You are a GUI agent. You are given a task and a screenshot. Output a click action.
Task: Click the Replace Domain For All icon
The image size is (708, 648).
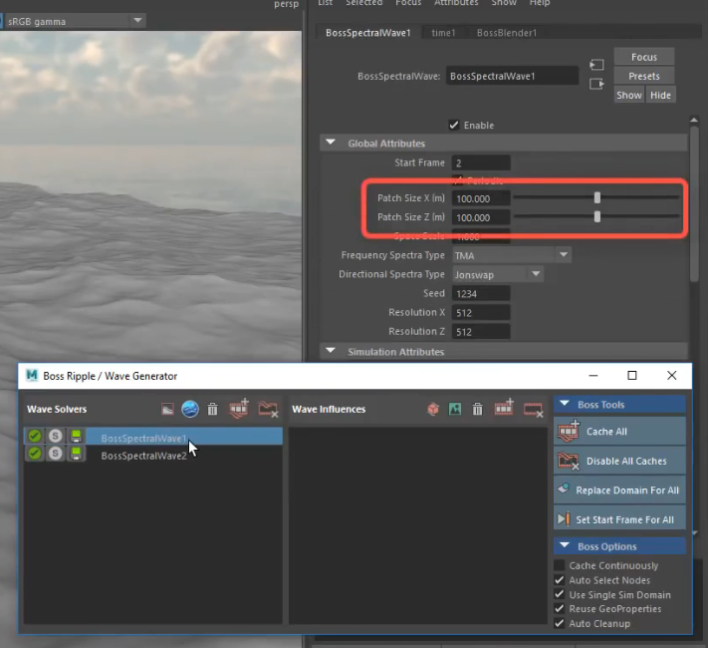coord(564,488)
